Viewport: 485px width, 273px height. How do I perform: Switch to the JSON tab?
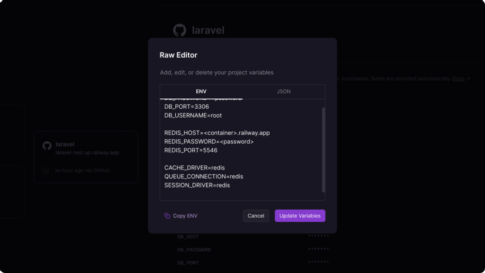pos(283,92)
